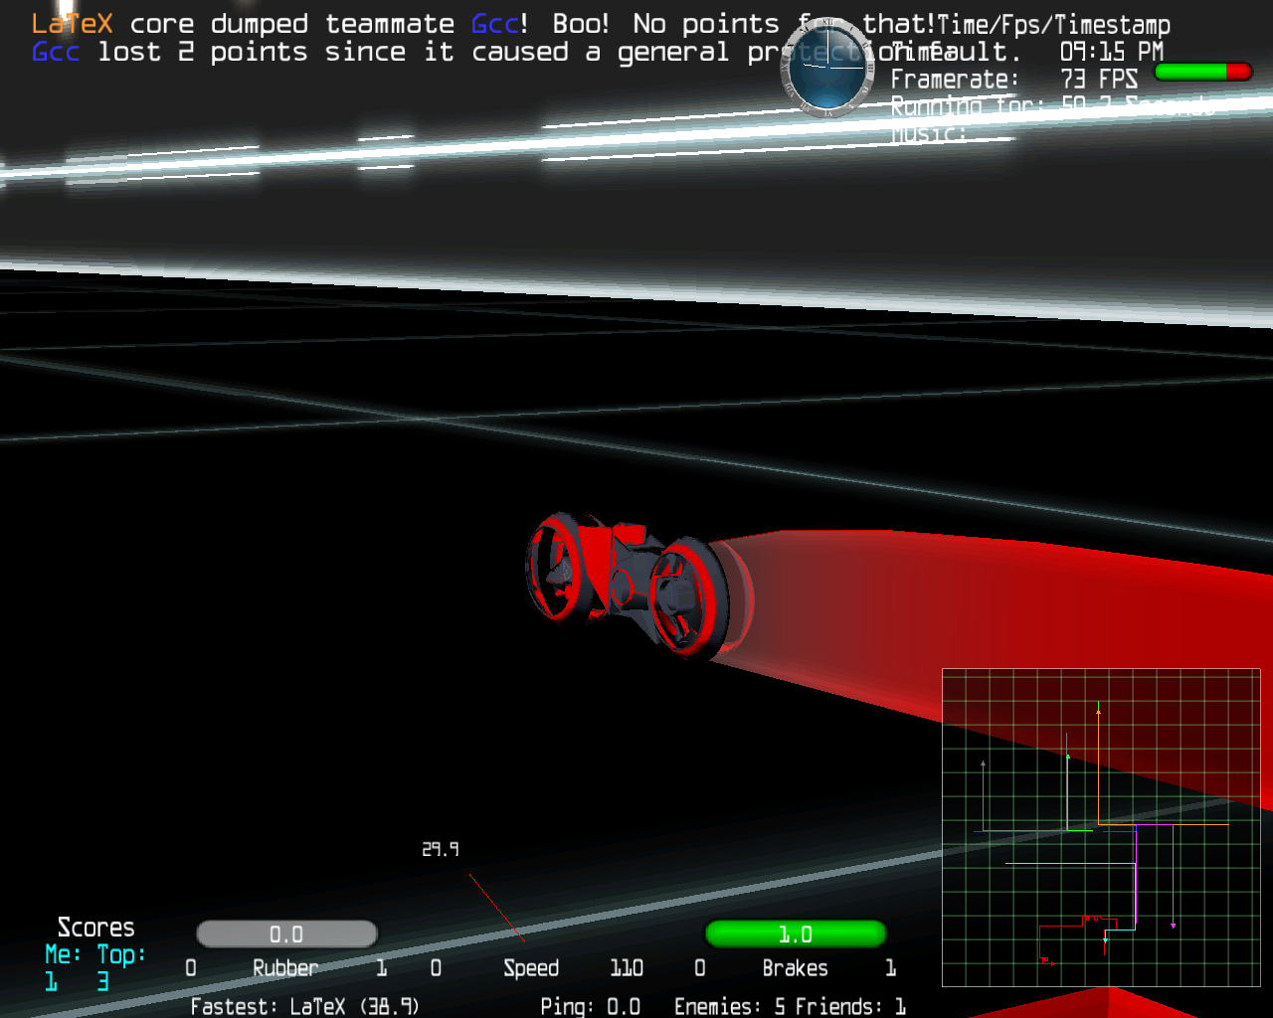The height and width of the screenshot is (1018, 1273).
Task: Click blue Gcc name in second message
Action: click(55, 52)
